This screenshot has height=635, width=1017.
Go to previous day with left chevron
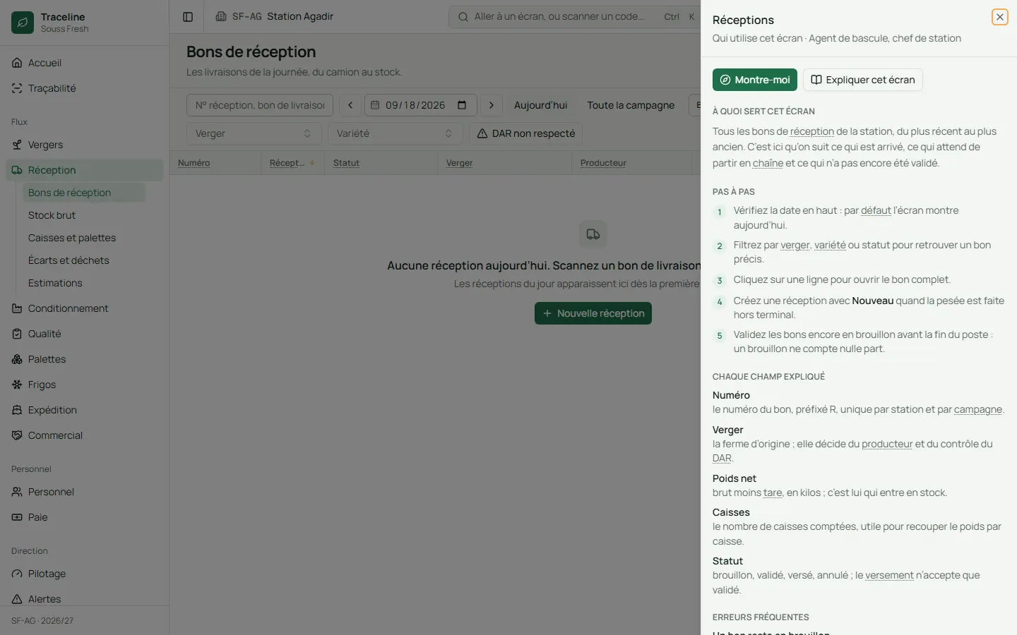pyautogui.click(x=350, y=105)
